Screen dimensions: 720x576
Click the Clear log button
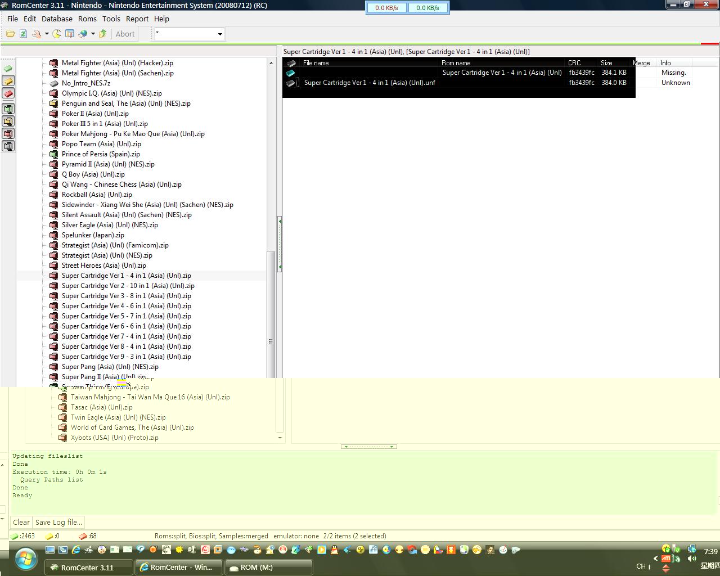click(21, 522)
